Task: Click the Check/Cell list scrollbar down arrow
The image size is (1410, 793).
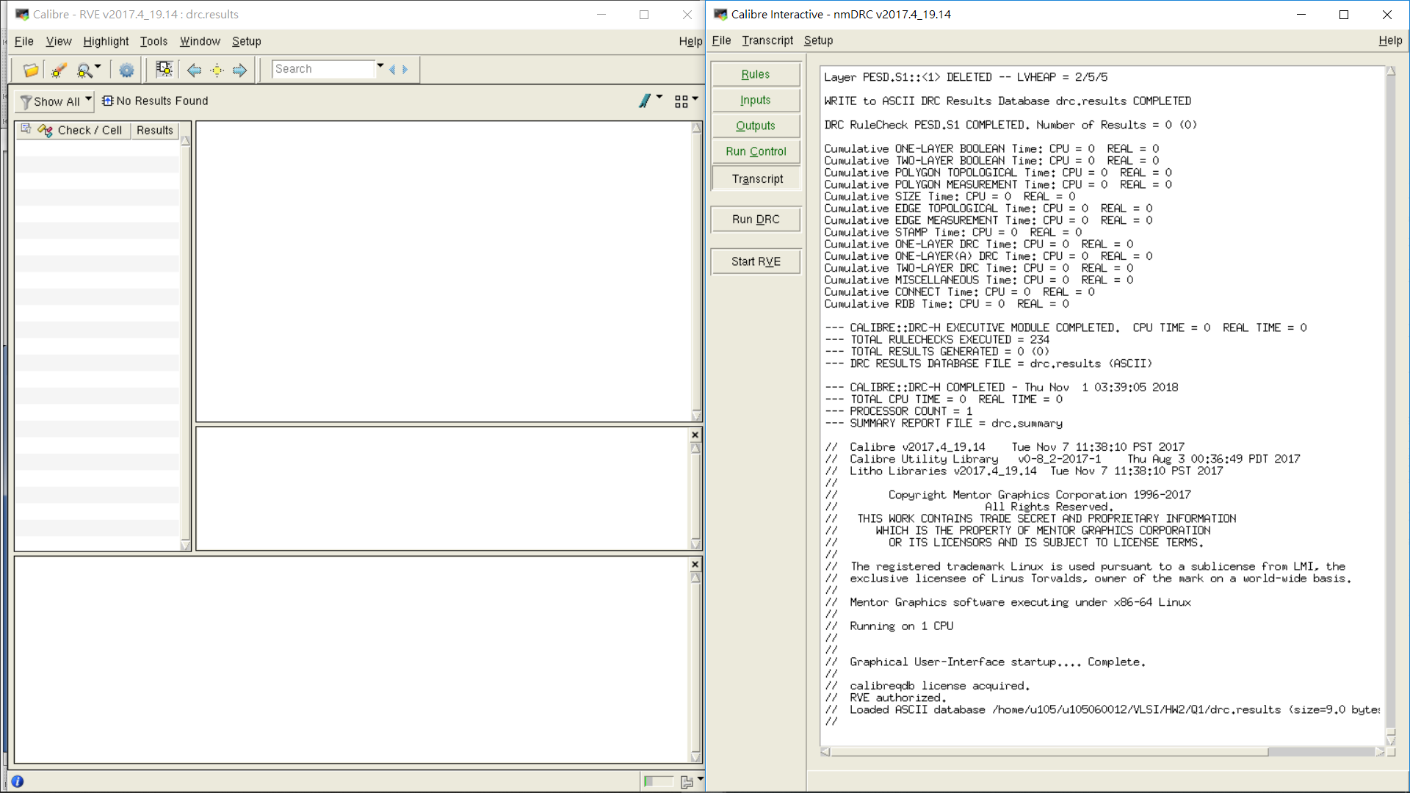Action: (x=185, y=545)
